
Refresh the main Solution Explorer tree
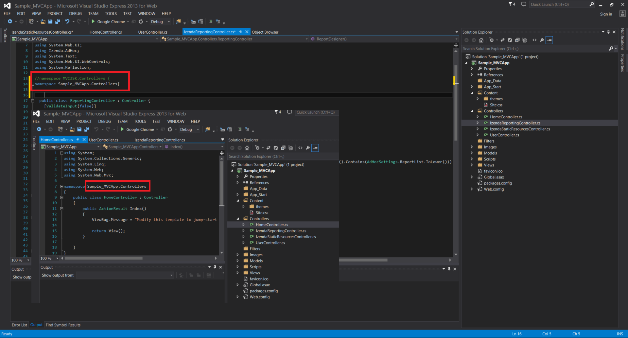coord(510,40)
